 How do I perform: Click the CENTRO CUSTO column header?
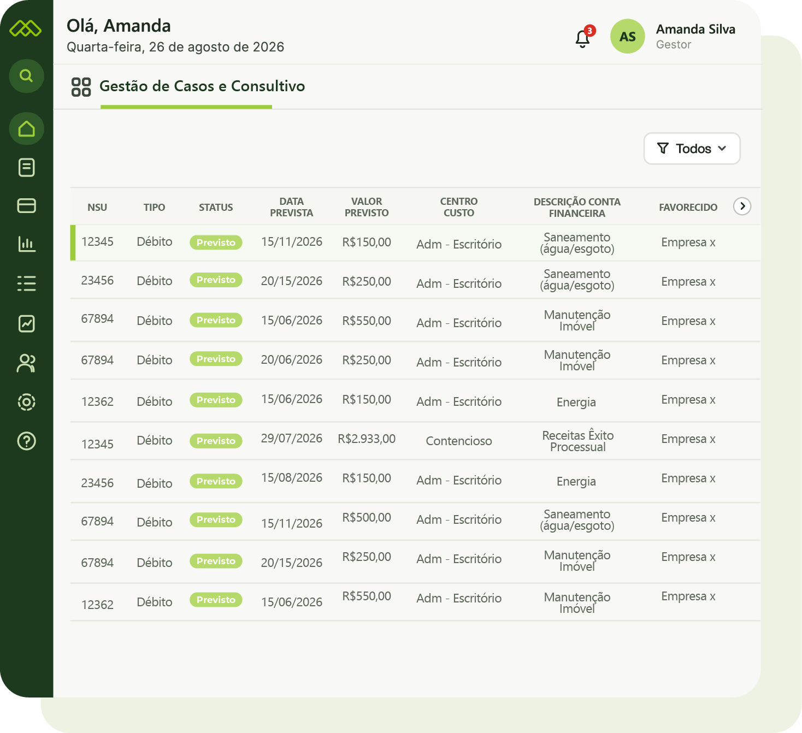459,208
